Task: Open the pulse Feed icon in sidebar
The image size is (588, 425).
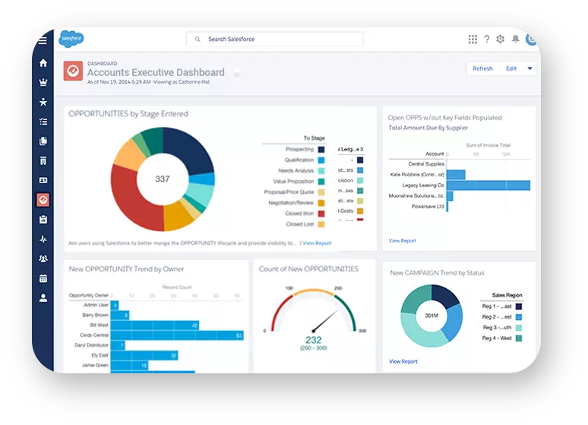Action: tap(43, 239)
